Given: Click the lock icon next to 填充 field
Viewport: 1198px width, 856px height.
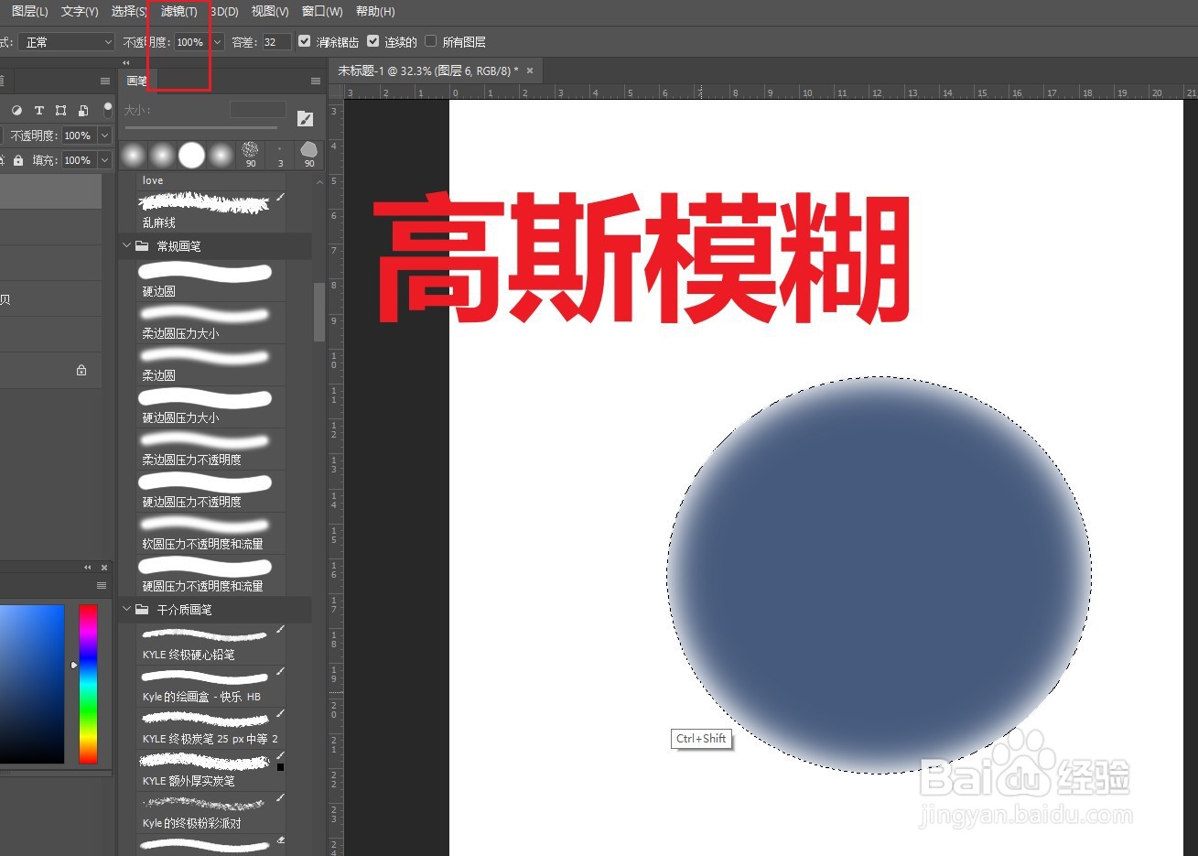Looking at the screenshot, I should [19, 160].
